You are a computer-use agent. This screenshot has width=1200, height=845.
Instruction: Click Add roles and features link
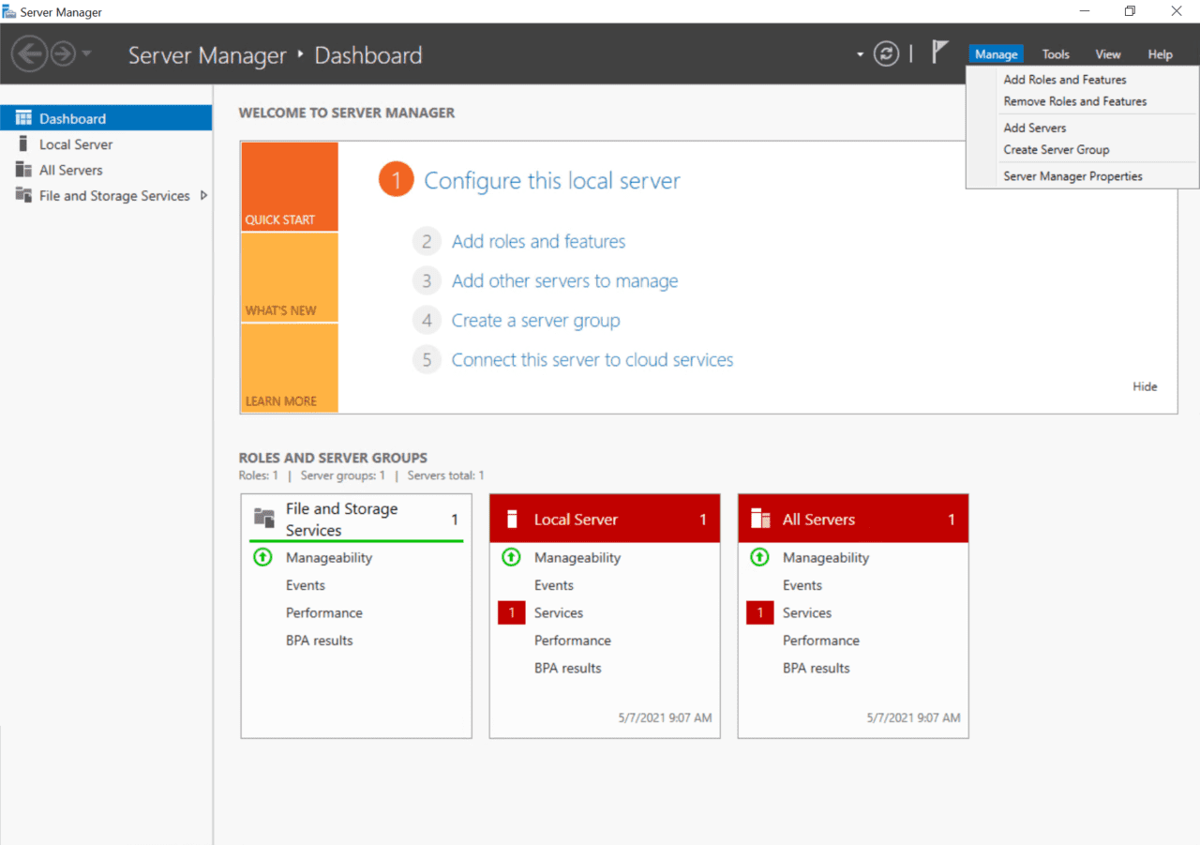tap(538, 241)
